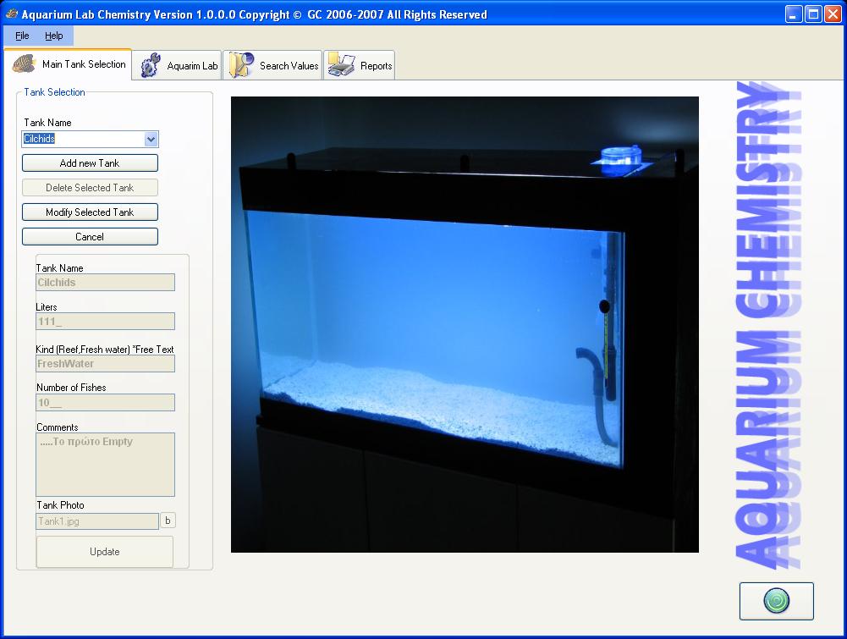The height and width of the screenshot is (639, 847).
Task: Click the aquarium tank photo
Action: pyautogui.click(x=465, y=324)
